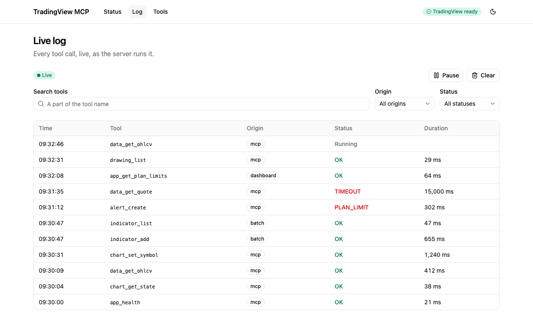
Task: Click the Tool column header
Action: pos(116,128)
